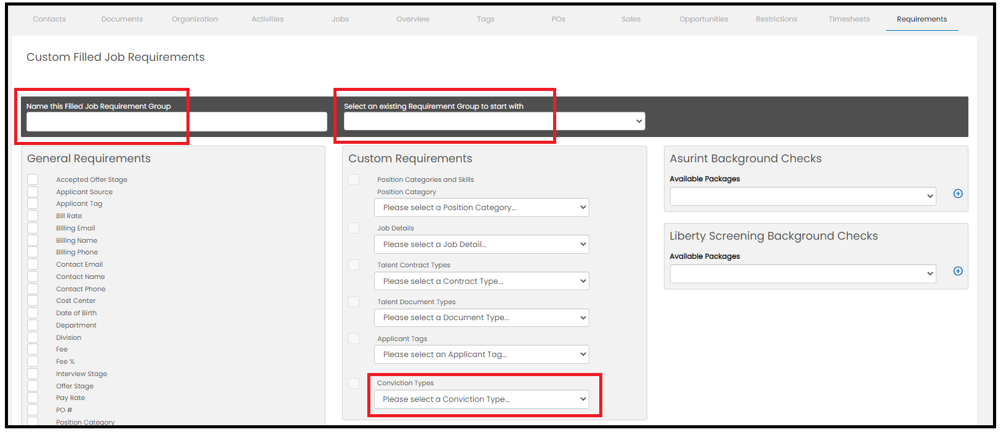Screen dimensions: 1001x432
Task: Check the Fee checkbox
Action: click(33, 349)
